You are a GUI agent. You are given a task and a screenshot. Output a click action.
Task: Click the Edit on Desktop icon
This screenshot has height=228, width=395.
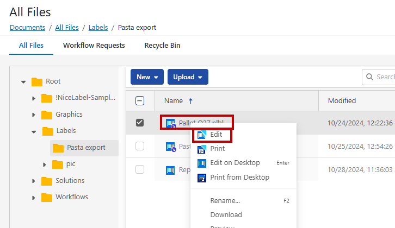pos(201,163)
